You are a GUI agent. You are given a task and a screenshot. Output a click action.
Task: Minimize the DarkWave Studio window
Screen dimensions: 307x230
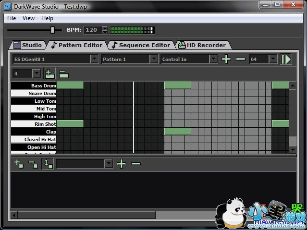(x=265, y=4)
